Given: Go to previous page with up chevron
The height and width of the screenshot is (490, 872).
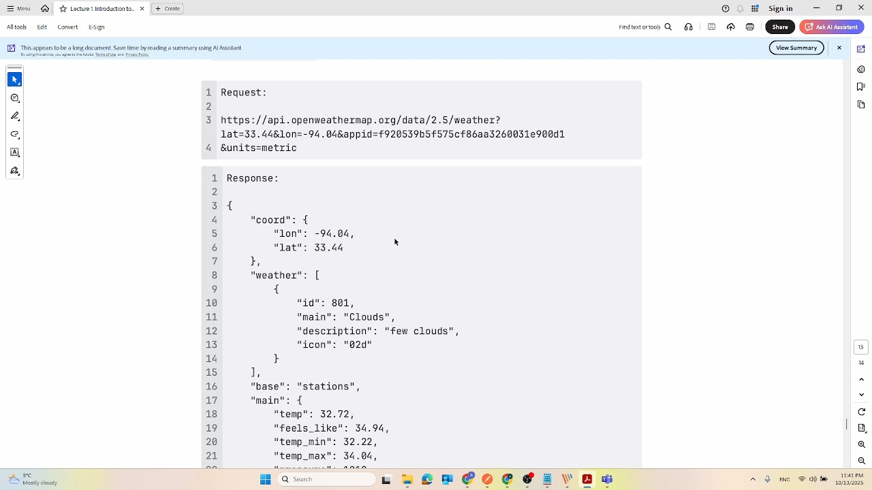Looking at the screenshot, I should [x=861, y=379].
